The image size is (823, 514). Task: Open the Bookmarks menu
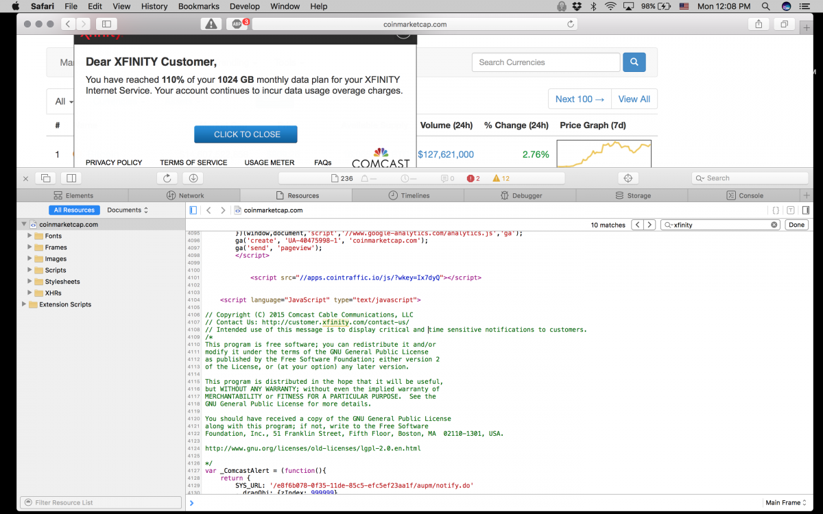(199, 6)
